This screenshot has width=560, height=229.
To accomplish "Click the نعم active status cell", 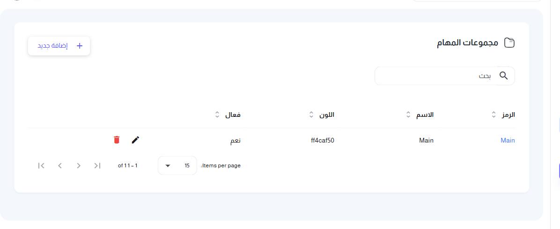I will coord(235,141).
